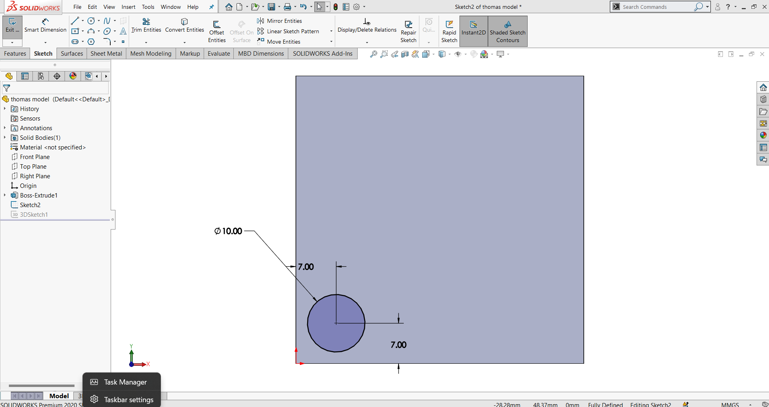Open the Insert menu
Screen dimensions: 769x407
pyautogui.click(x=128, y=7)
